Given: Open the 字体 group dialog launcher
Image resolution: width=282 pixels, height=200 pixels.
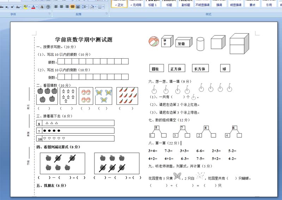Looking at the screenshot, I should pos(50,14).
